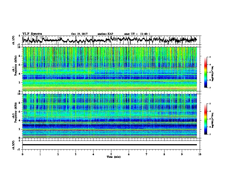Click the "-7" tick on ch.2 color bar

point(209,134)
